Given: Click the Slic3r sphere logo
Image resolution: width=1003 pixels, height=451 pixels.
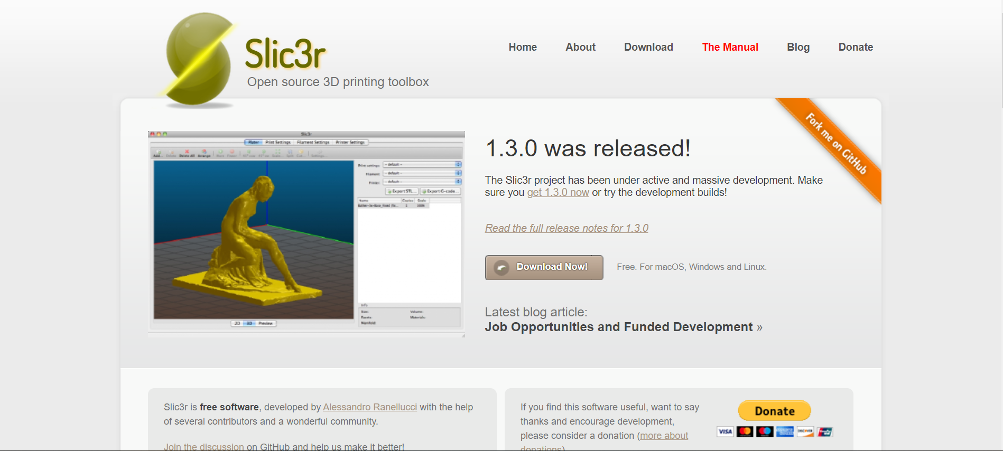Looking at the screenshot, I should 199,59.
